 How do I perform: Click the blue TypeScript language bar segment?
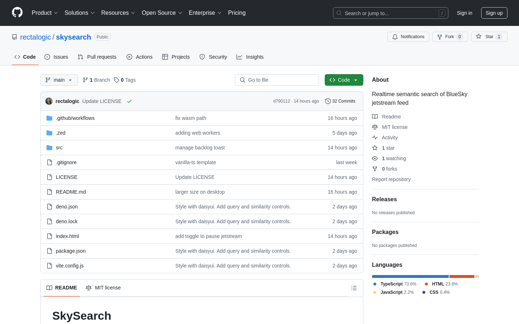click(410, 276)
